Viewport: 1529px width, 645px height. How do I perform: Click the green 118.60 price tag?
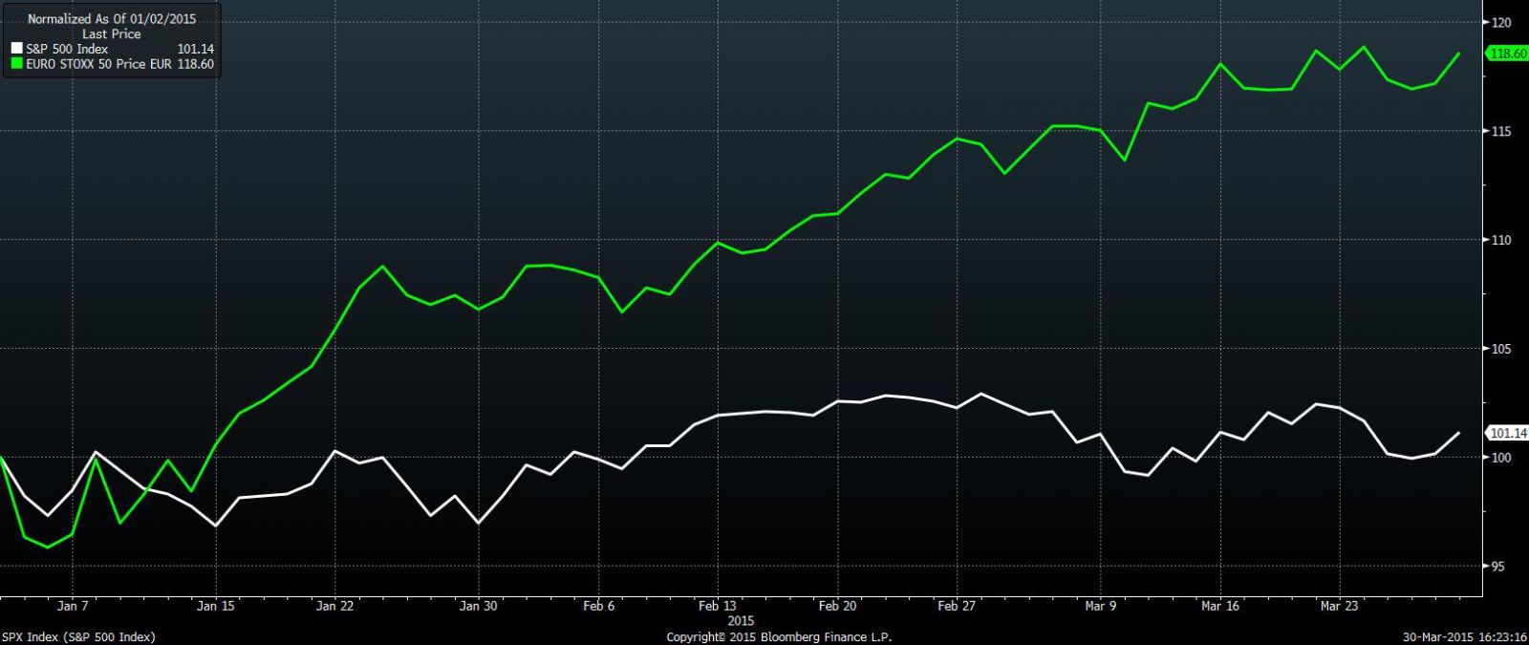[x=1508, y=54]
